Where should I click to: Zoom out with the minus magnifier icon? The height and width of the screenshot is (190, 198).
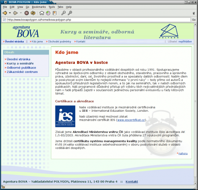(x=63, y=13)
